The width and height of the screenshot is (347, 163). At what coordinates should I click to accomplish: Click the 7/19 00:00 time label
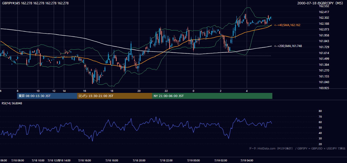coord(193,161)
